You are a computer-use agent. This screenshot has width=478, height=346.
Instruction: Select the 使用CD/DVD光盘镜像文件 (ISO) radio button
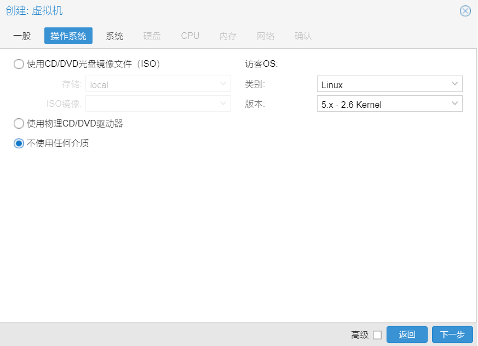pyautogui.click(x=19, y=64)
